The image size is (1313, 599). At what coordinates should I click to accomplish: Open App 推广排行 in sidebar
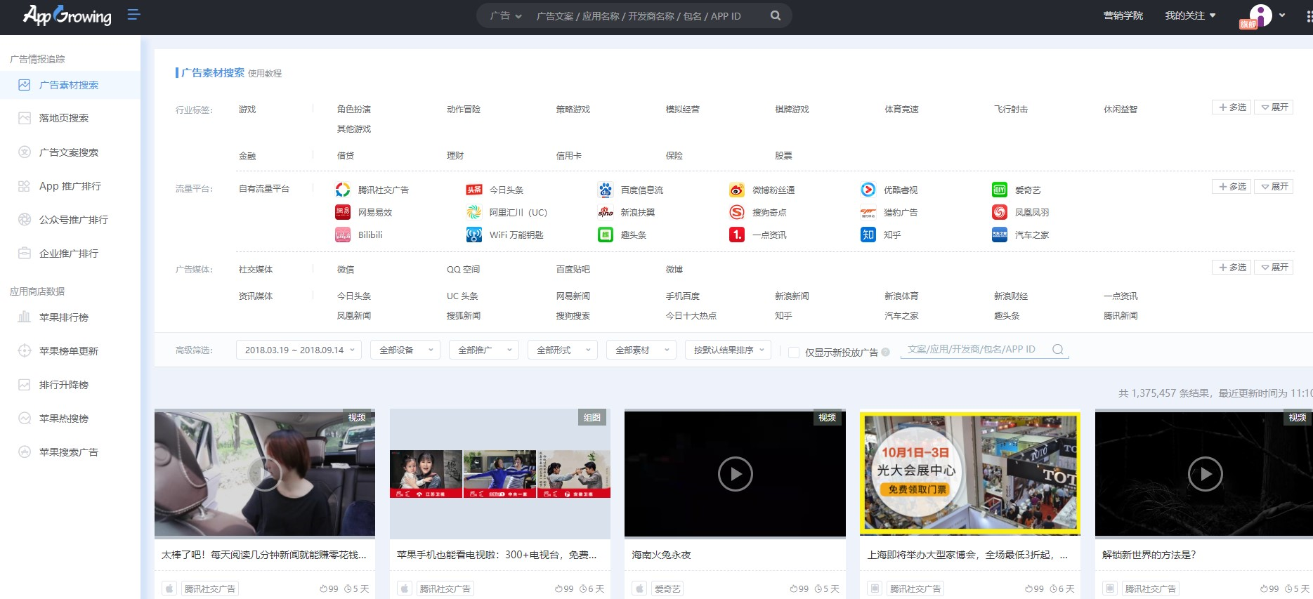tap(70, 186)
